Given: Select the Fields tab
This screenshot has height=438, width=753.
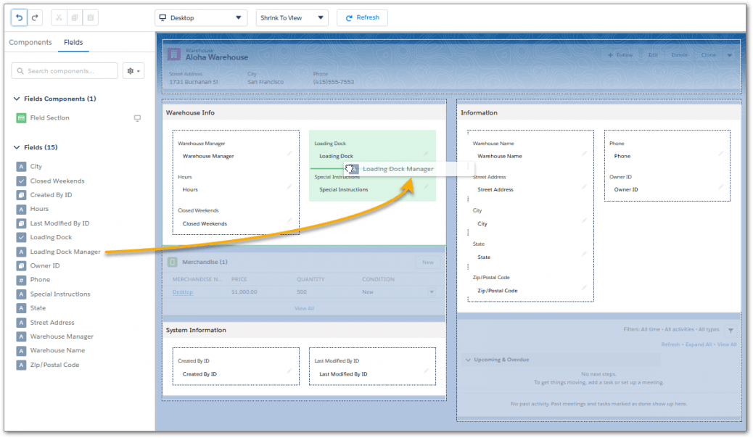Looking at the screenshot, I should 73,42.
